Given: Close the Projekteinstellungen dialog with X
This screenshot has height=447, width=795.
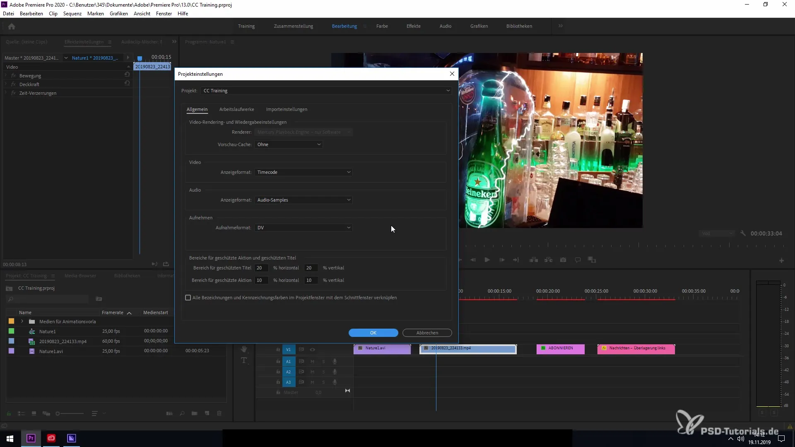Looking at the screenshot, I should click(452, 74).
